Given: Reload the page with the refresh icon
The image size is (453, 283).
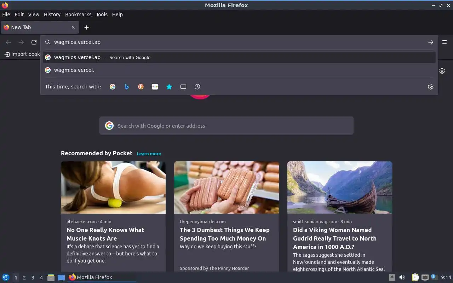Looking at the screenshot, I should [x=34, y=42].
